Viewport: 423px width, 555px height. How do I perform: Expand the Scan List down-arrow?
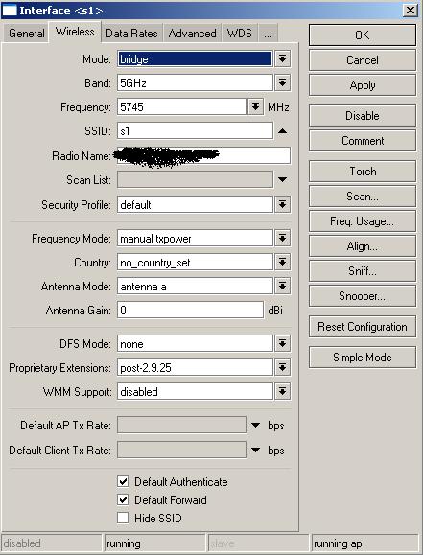282,180
